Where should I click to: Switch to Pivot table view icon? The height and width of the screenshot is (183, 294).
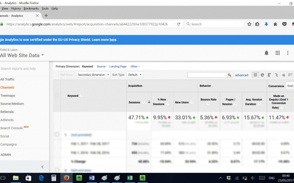coord(290,75)
